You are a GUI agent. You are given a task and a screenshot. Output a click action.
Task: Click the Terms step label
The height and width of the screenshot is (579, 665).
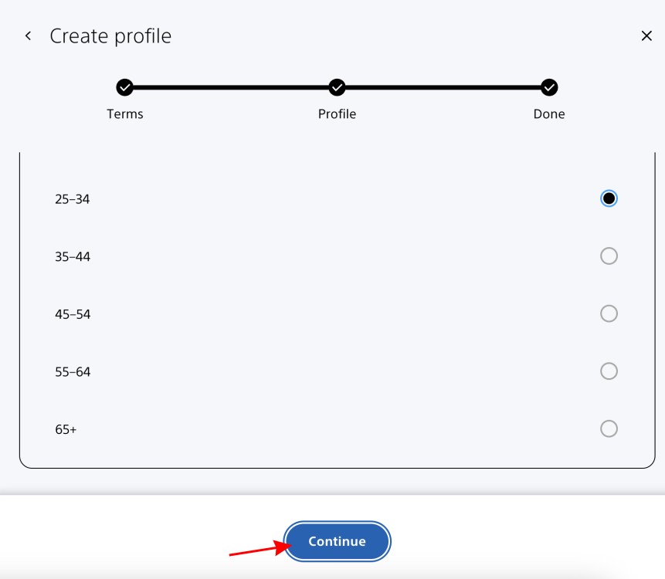(125, 113)
